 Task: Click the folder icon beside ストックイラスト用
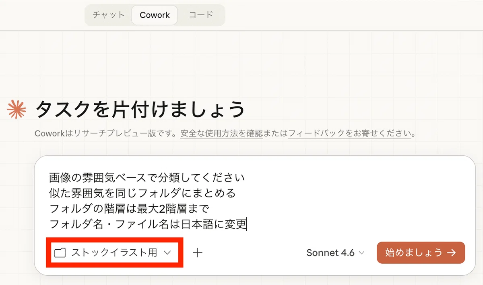click(60, 252)
